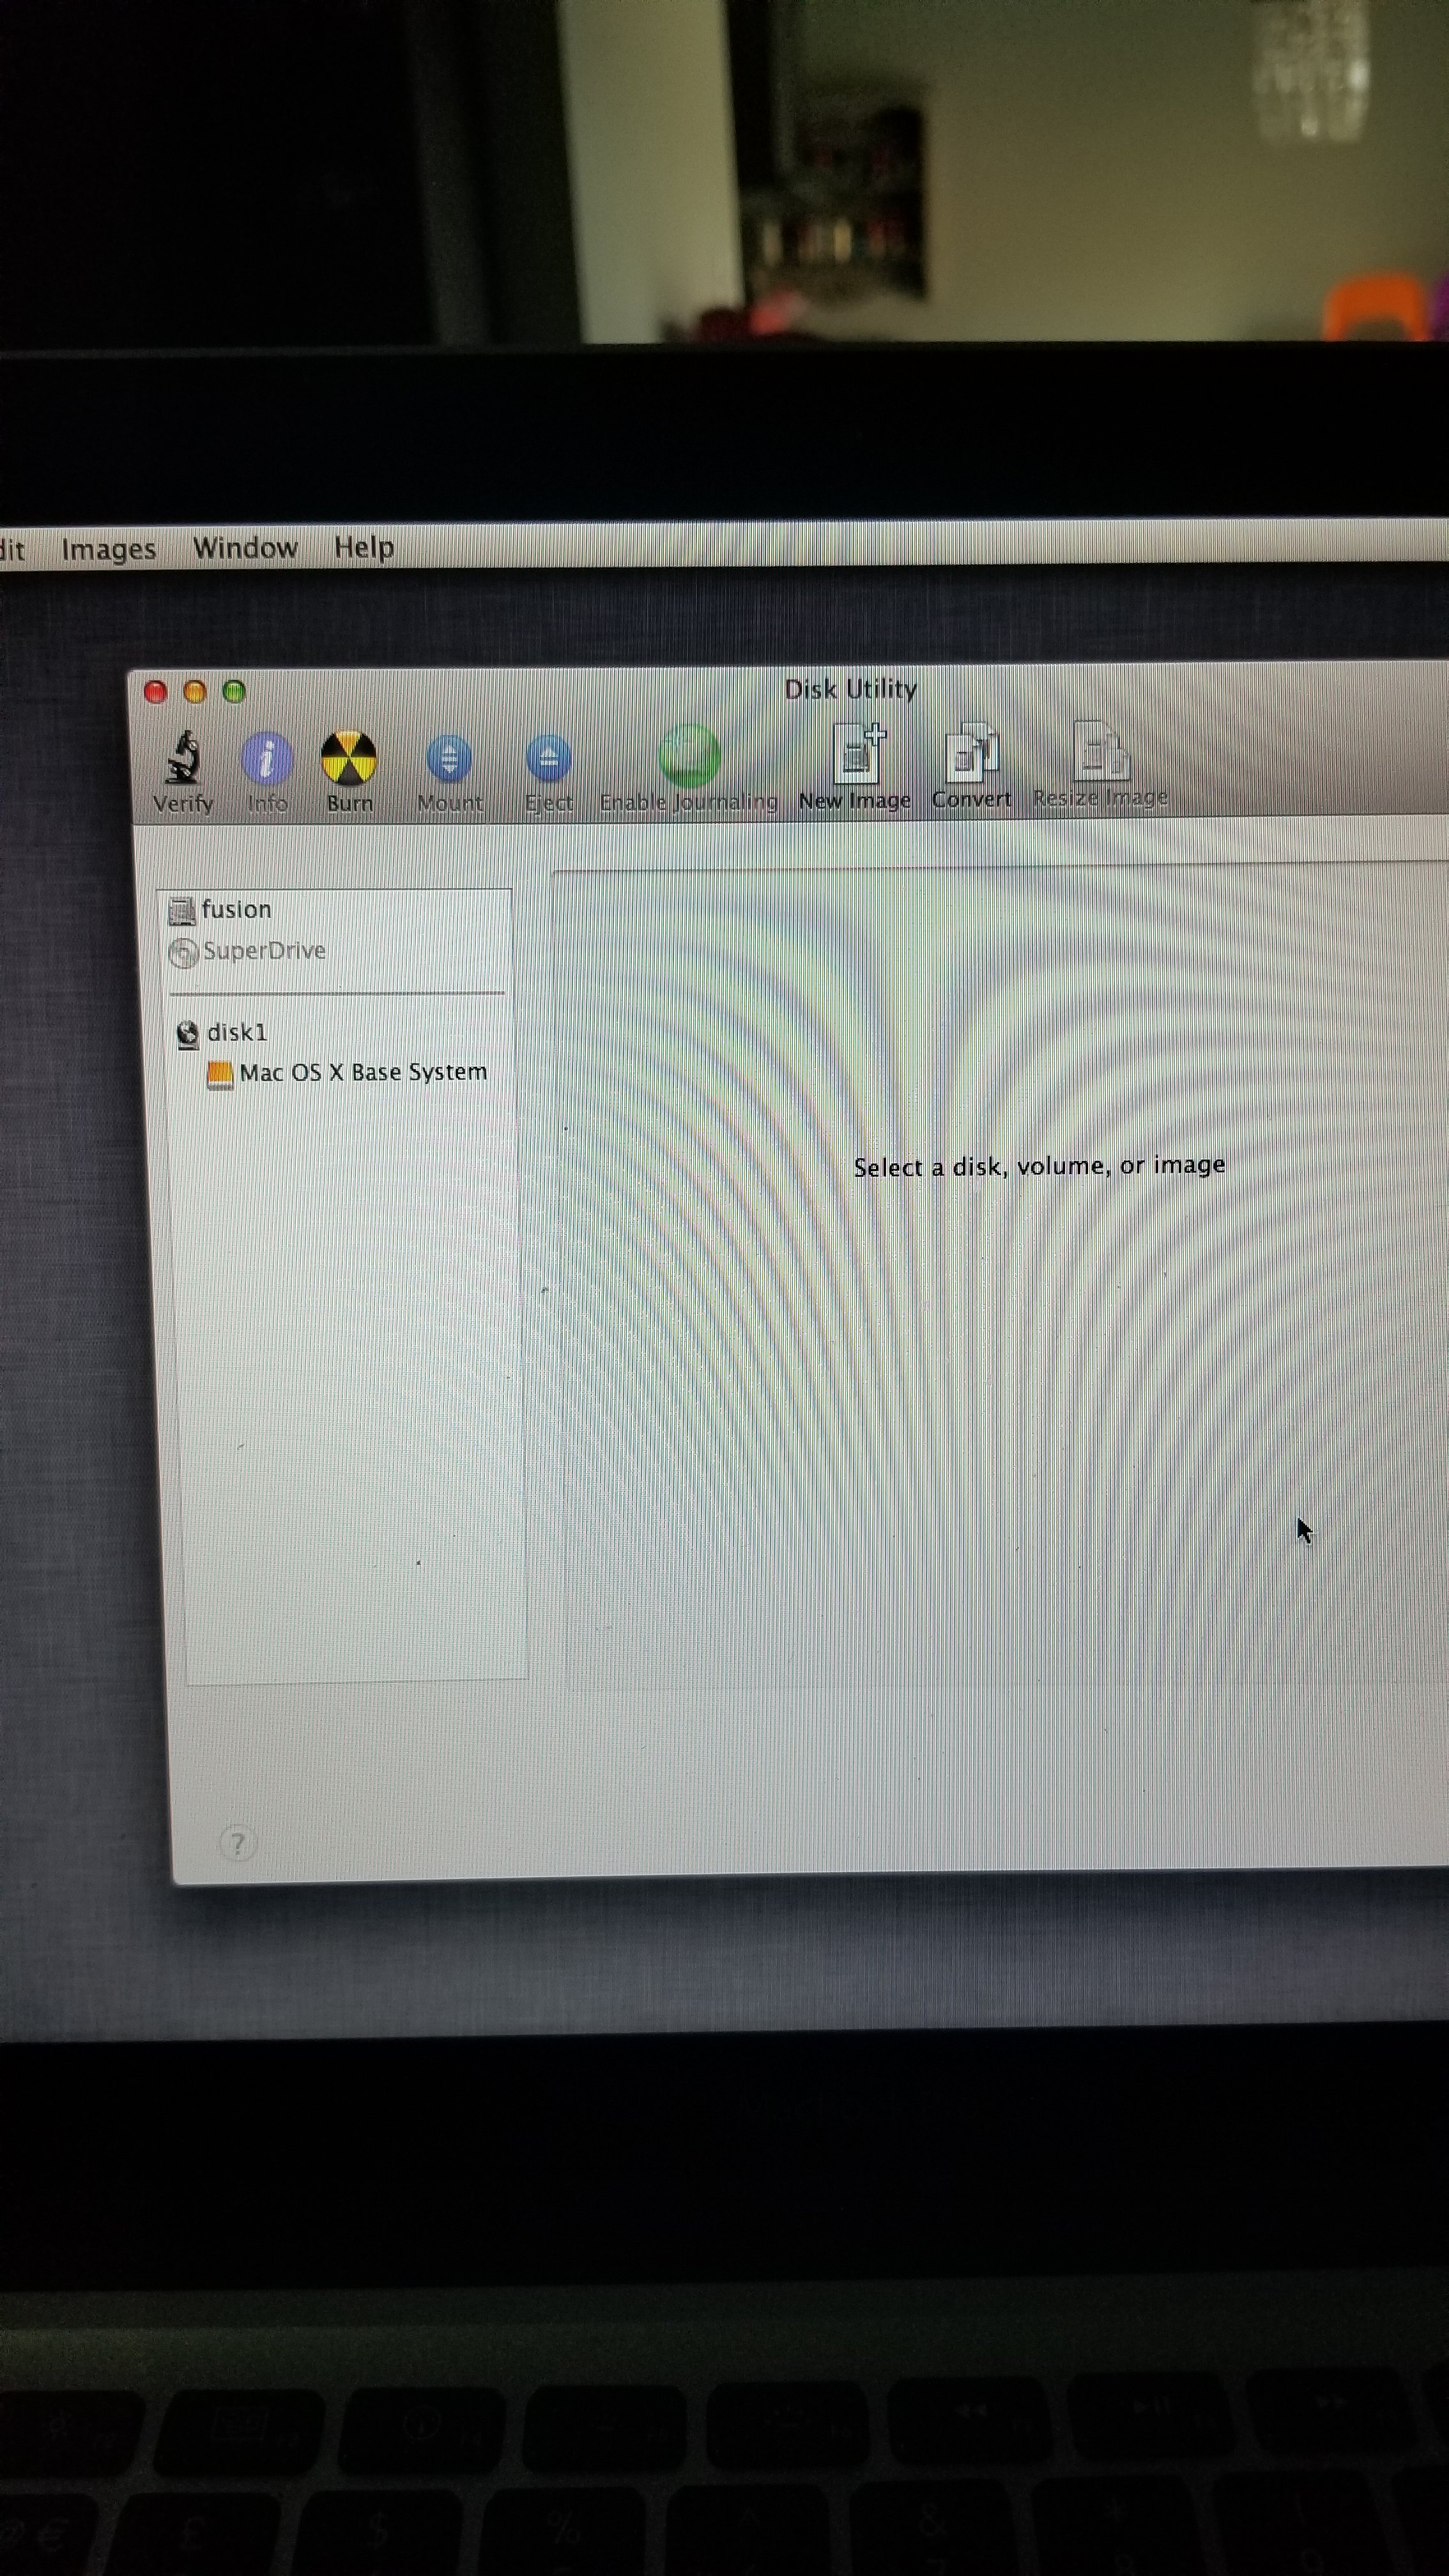Close the Disk Utility window
The width and height of the screenshot is (1449, 2576).
156,692
